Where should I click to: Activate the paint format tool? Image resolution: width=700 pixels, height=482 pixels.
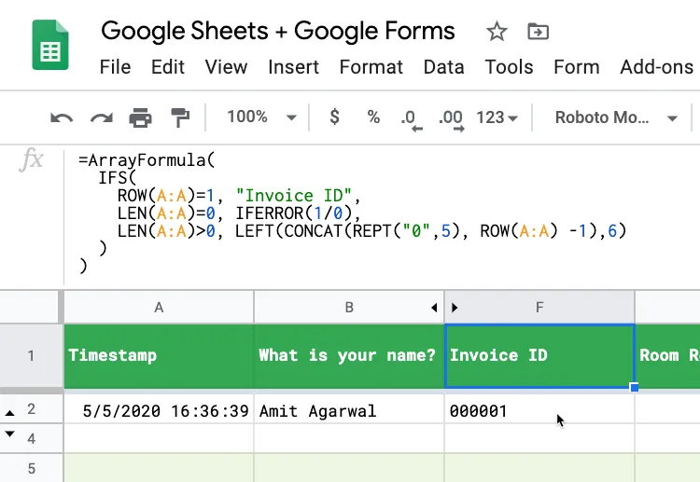180,117
